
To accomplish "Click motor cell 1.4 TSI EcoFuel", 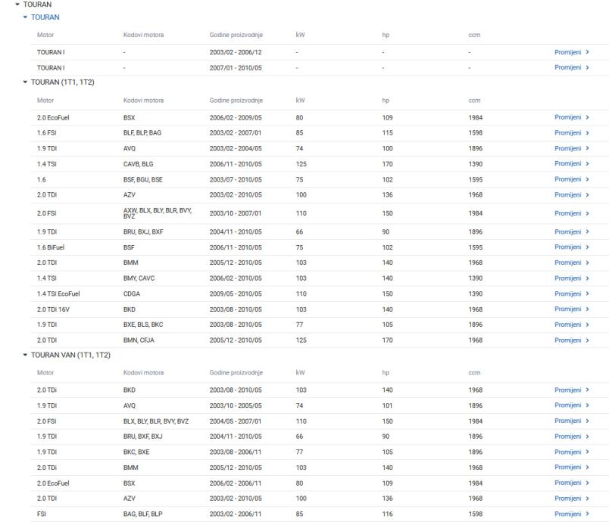I will 58,294.
